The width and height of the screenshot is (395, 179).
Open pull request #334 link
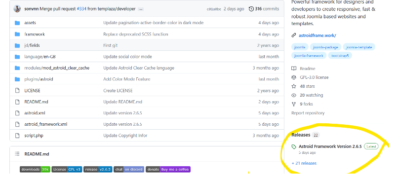click(81, 9)
